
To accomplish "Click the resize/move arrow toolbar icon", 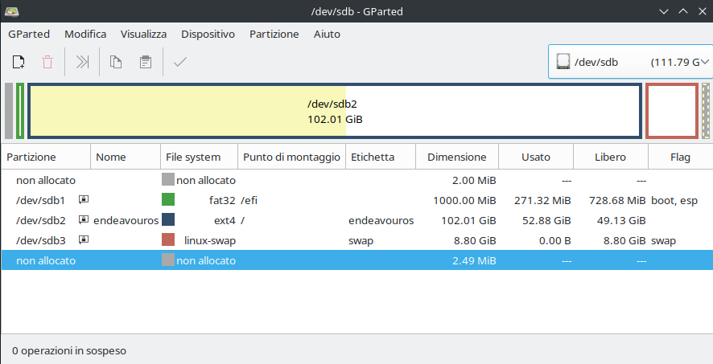I will coord(82,62).
